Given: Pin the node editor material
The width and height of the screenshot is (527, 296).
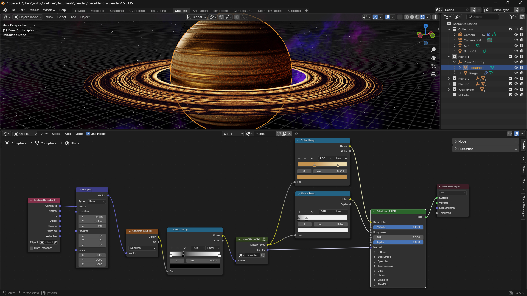Looking at the screenshot, I should pyautogui.click(x=296, y=134).
